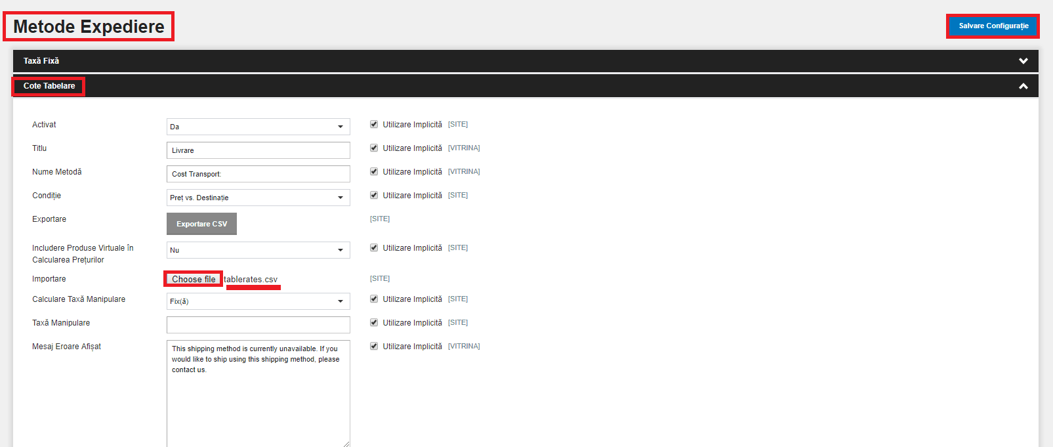Collapse the Cote Tabelare section chevron
This screenshot has width=1053, height=447.
click(1023, 86)
